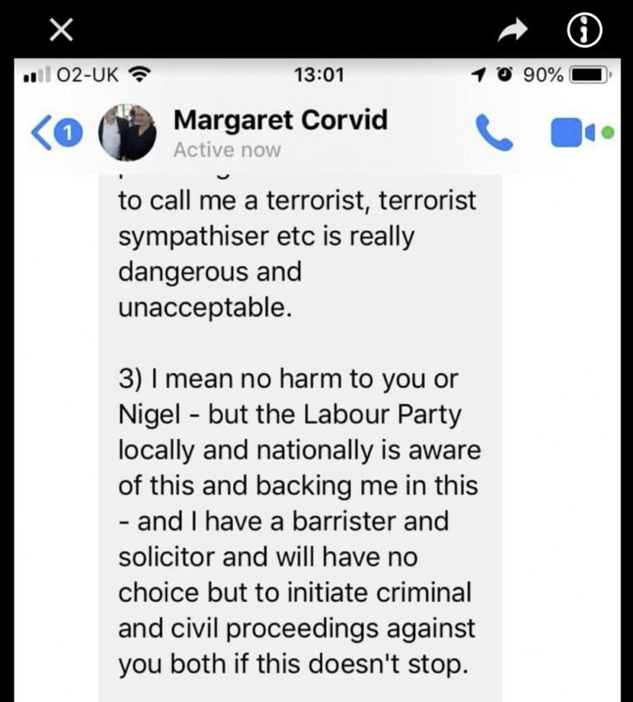
Task: Tap the 13:01 clock in the status bar
Action: tap(319, 75)
